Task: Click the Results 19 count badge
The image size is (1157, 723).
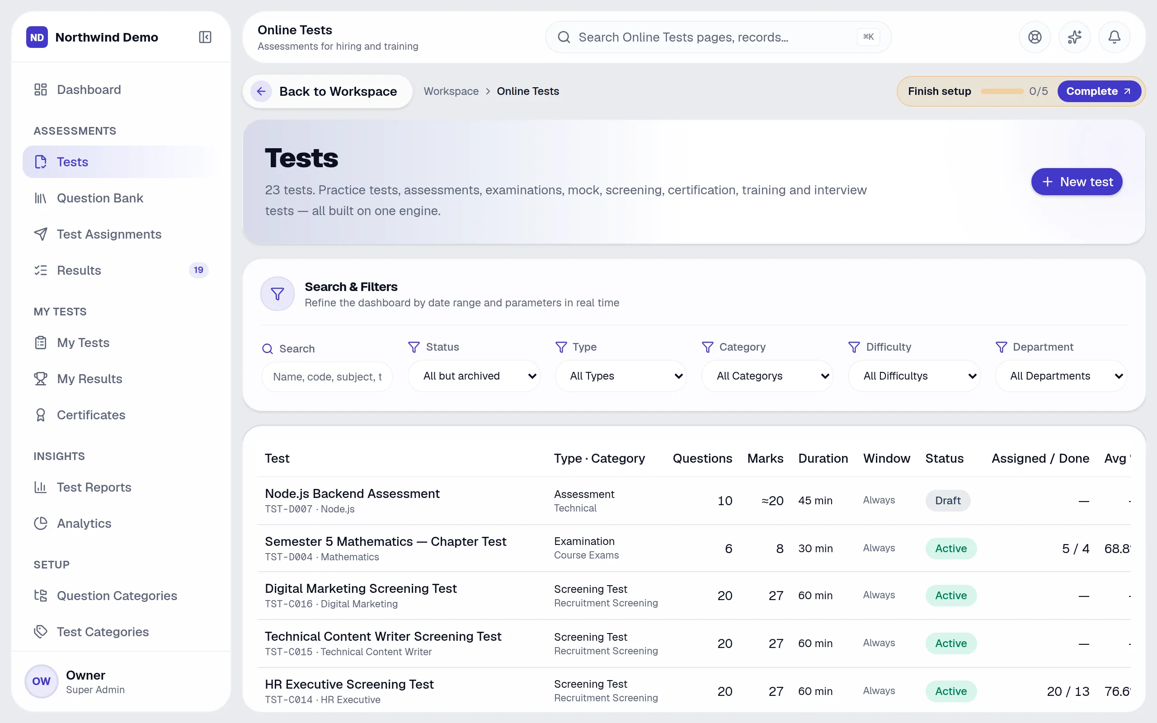Action: [198, 270]
